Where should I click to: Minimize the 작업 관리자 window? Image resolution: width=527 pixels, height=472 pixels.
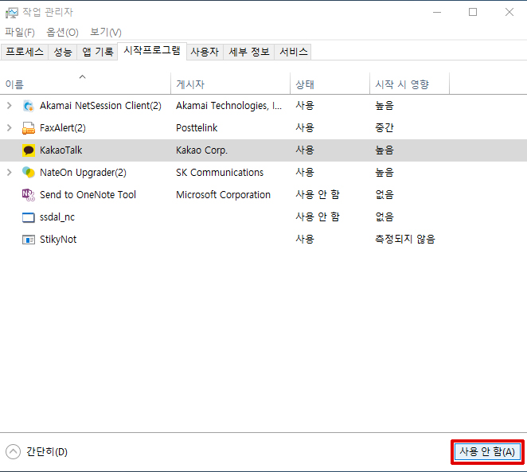coord(437,13)
